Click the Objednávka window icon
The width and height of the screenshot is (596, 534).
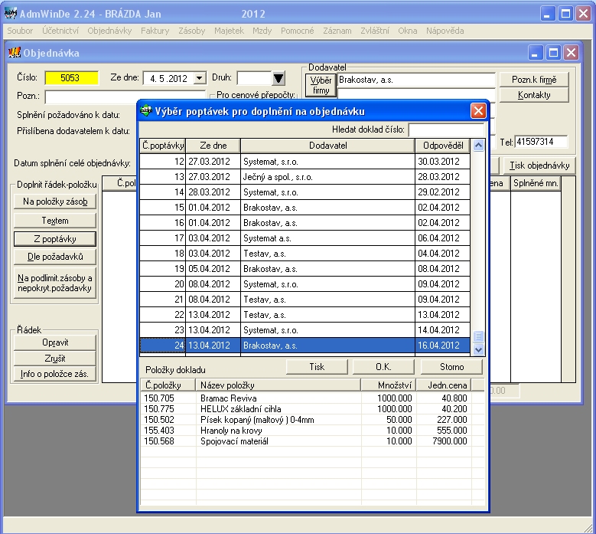pyautogui.click(x=15, y=53)
